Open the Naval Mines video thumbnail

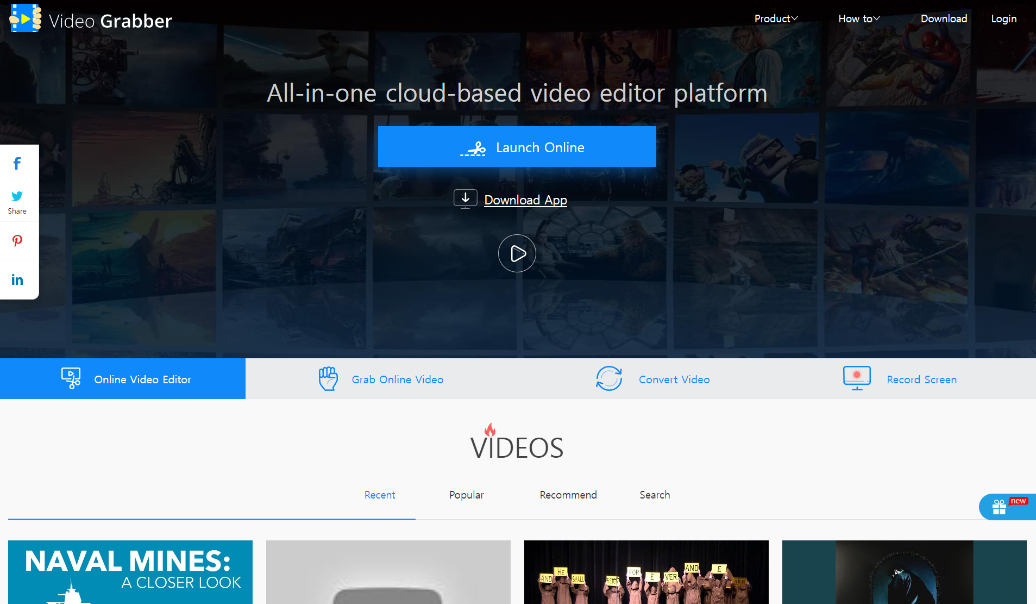click(130, 572)
